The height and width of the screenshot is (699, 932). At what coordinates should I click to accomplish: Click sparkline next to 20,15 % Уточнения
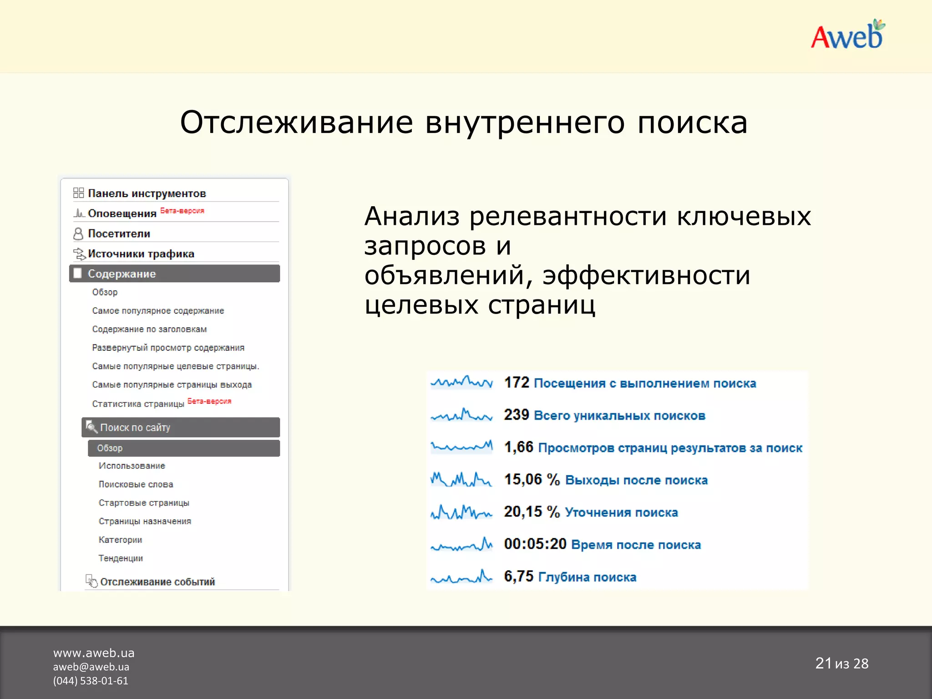(461, 512)
